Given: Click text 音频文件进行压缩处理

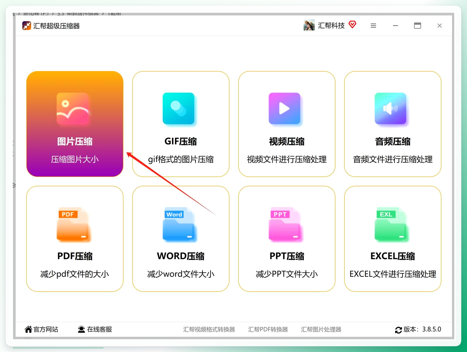Looking at the screenshot, I should [x=393, y=159].
